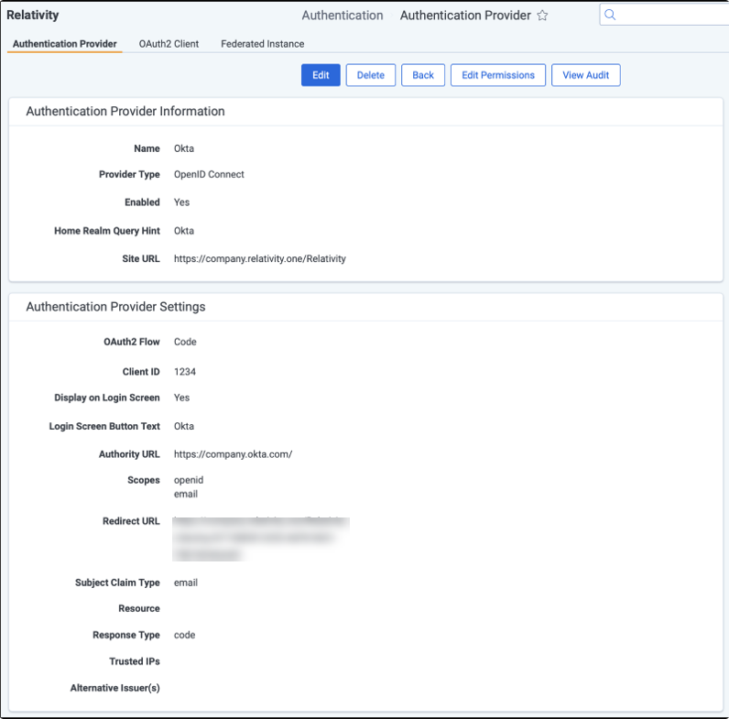Click the OpenID Connect provider type value
Image resolution: width=729 pixels, height=719 pixels.
pos(209,175)
